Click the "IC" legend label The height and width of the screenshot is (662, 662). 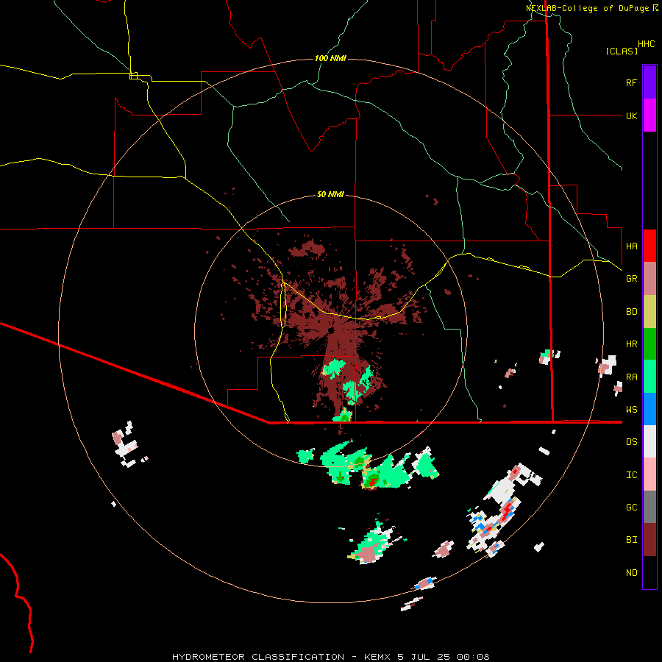(631, 475)
